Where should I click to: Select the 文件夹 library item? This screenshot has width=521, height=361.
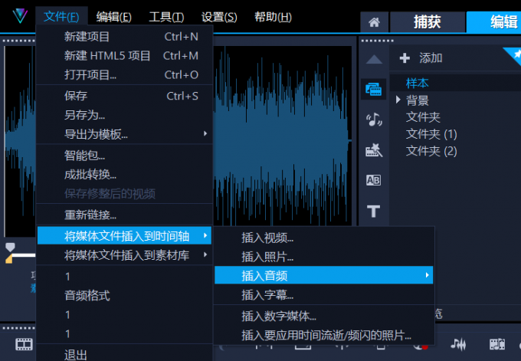[x=423, y=117]
